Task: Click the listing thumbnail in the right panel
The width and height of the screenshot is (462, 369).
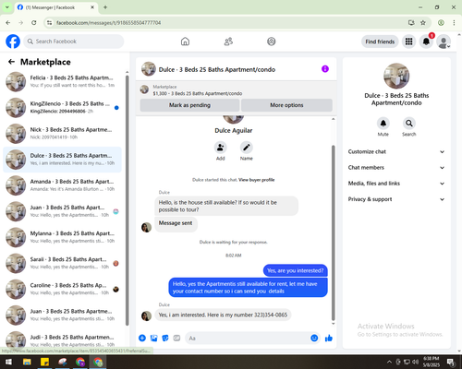Action: [x=396, y=76]
